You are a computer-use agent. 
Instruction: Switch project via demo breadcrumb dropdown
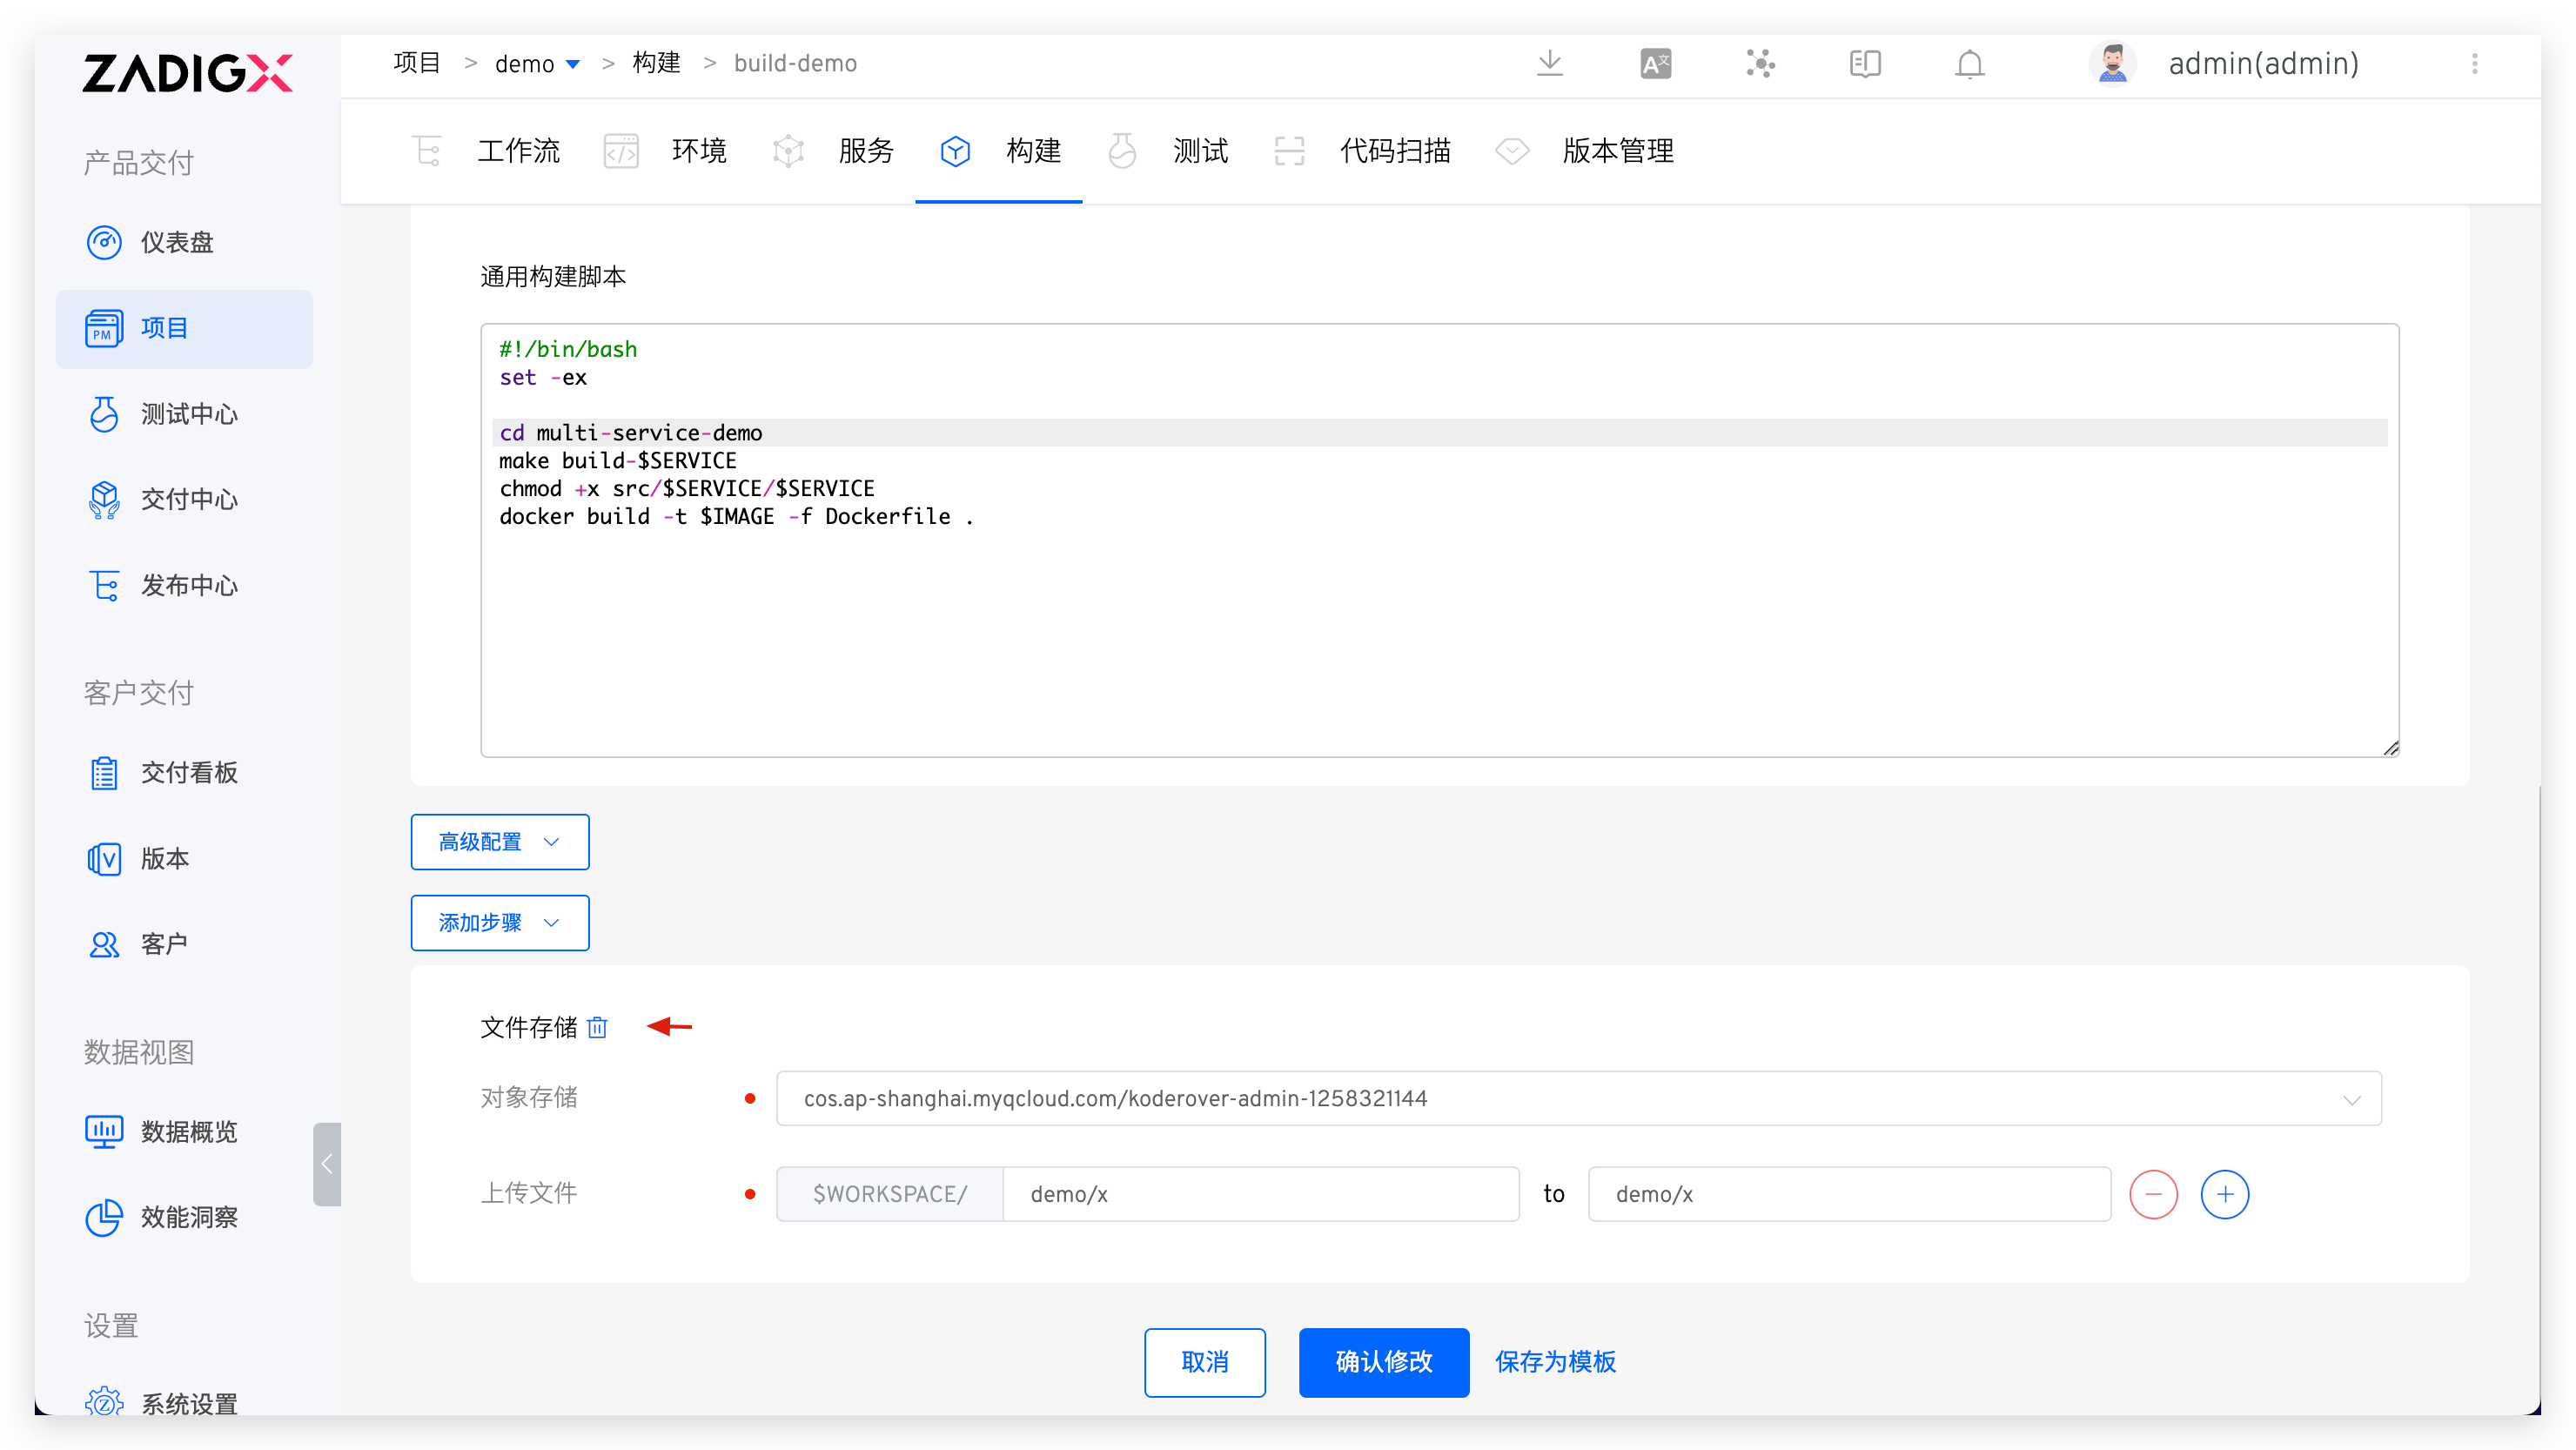click(537, 64)
